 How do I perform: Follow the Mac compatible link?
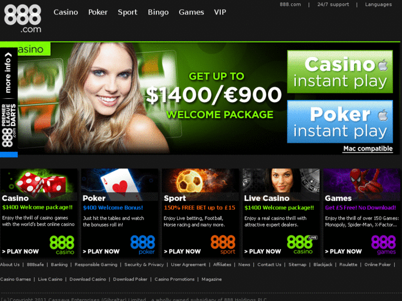[368, 149]
